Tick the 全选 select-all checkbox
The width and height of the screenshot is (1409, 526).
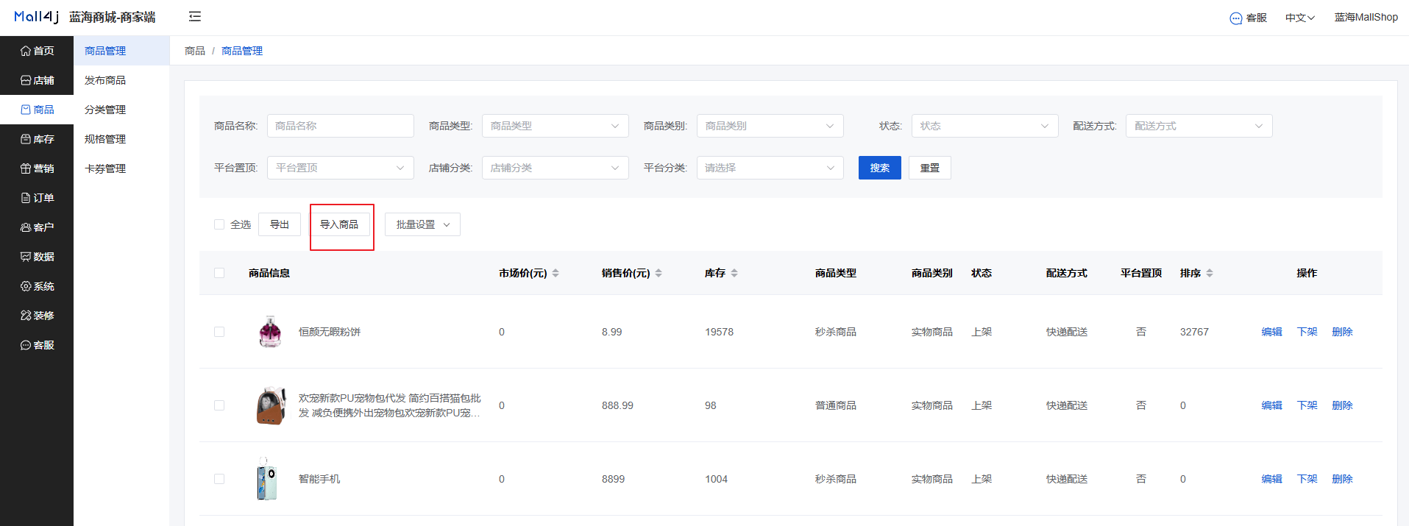click(219, 224)
